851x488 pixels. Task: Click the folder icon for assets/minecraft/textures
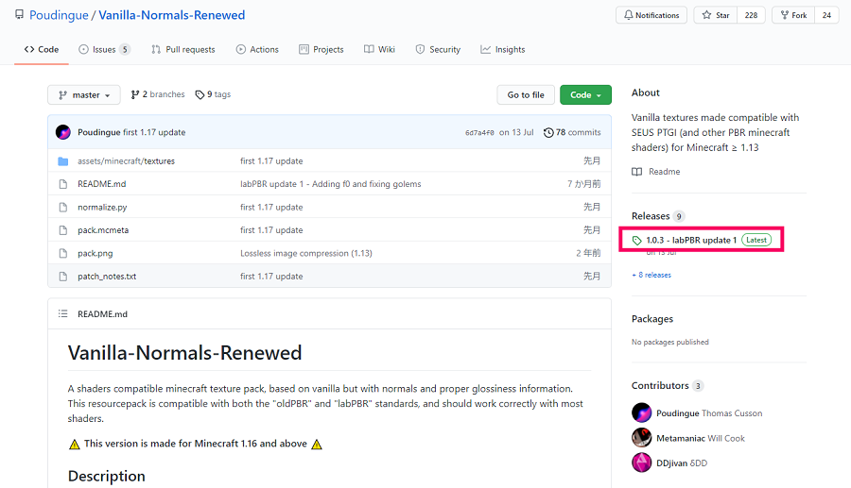tap(63, 161)
